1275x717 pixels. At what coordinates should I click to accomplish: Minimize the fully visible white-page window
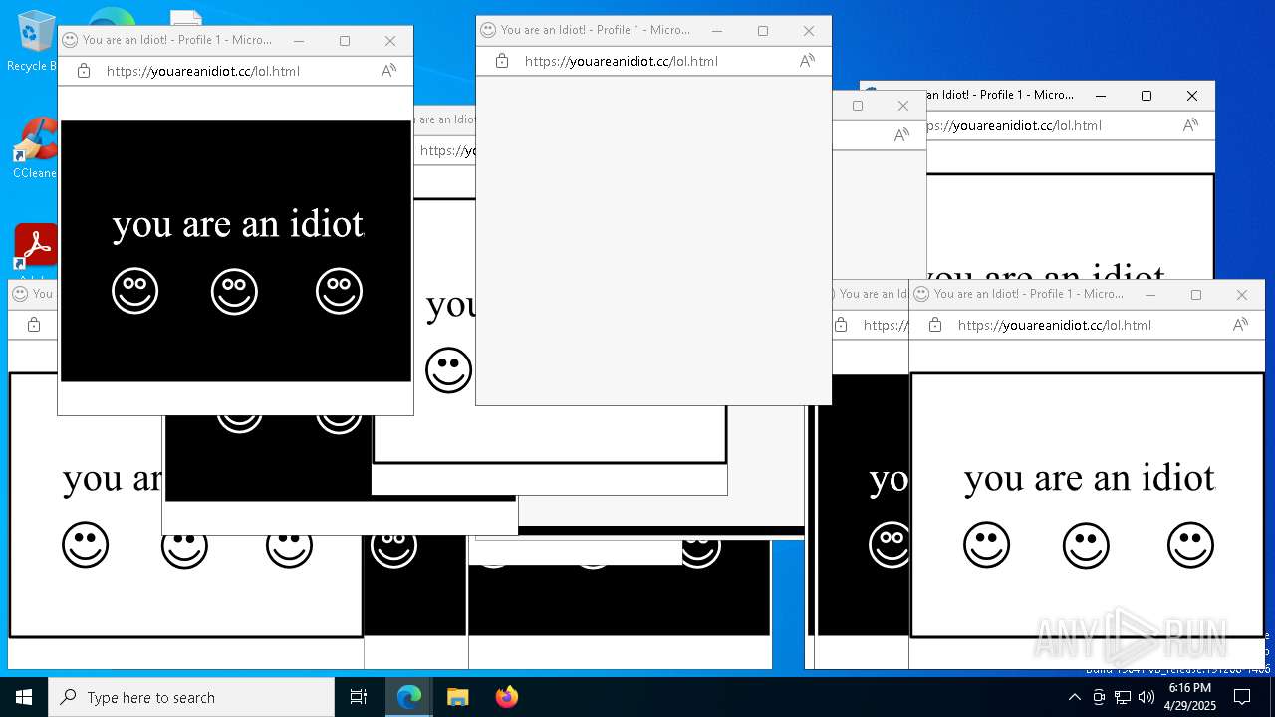coord(1150,295)
